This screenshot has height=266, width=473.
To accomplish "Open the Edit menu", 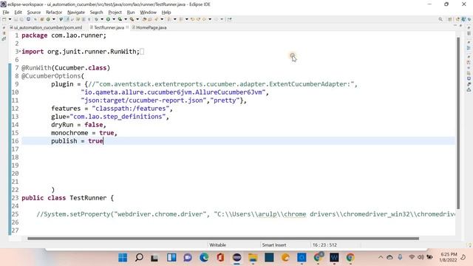I will [18, 13].
